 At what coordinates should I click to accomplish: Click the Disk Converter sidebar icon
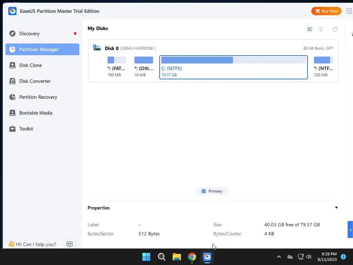click(12, 81)
